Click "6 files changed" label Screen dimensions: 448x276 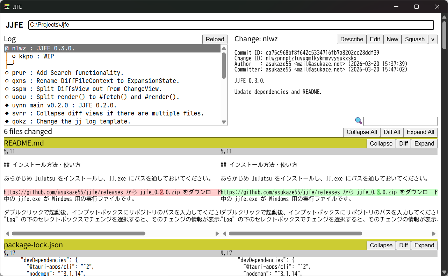[28, 132]
